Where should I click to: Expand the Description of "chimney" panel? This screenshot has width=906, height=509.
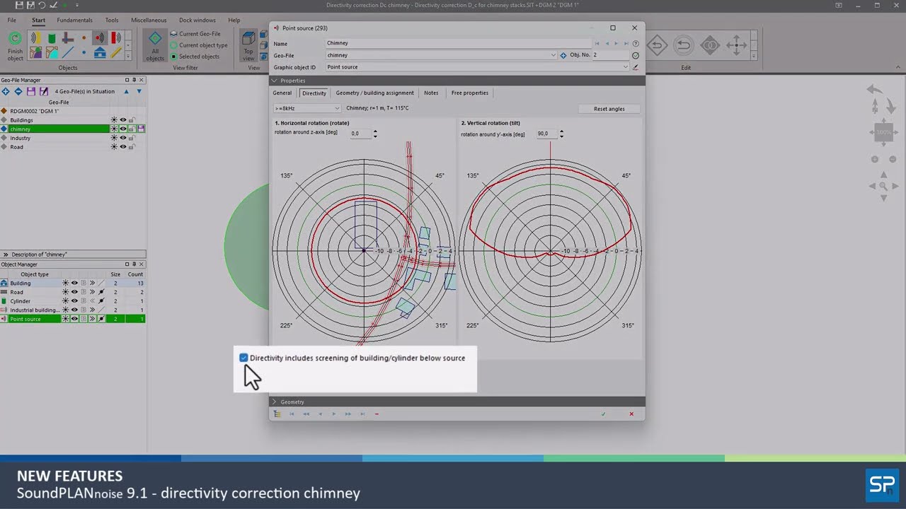tap(6, 255)
